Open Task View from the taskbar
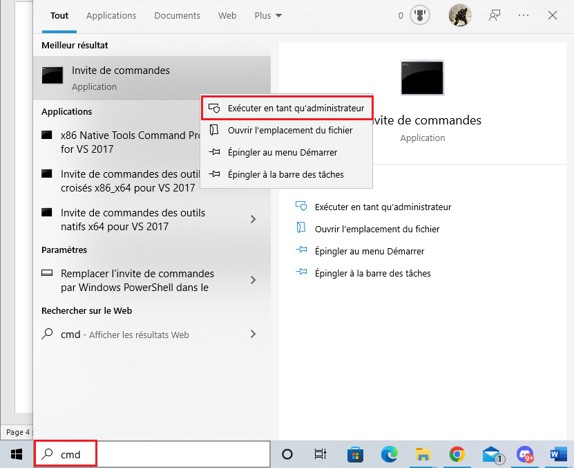This screenshot has height=468, width=574. pos(321,454)
